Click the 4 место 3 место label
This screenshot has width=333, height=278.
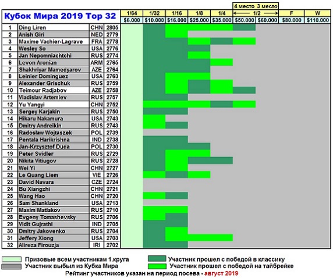pyautogui.click(x=256, y=6)
